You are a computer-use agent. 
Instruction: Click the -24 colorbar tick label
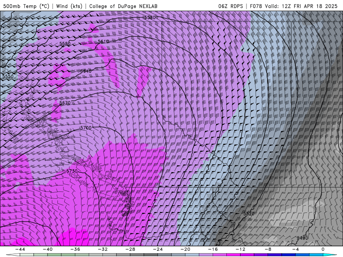point(158,249)
